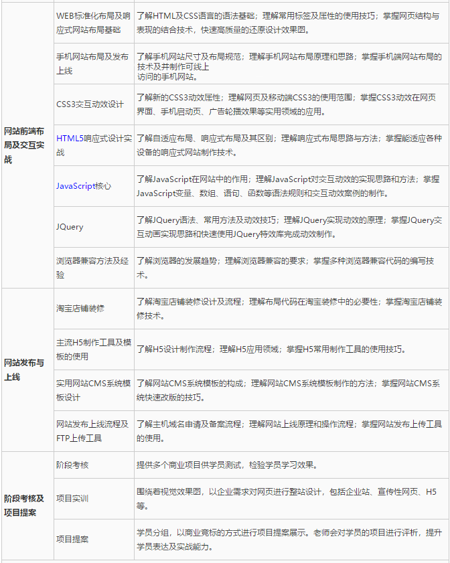The height and width of the screenshot is (563, 450).
Task: Click the 手机网站布局及发布上线 topic cell
Action: pos(93,64)
